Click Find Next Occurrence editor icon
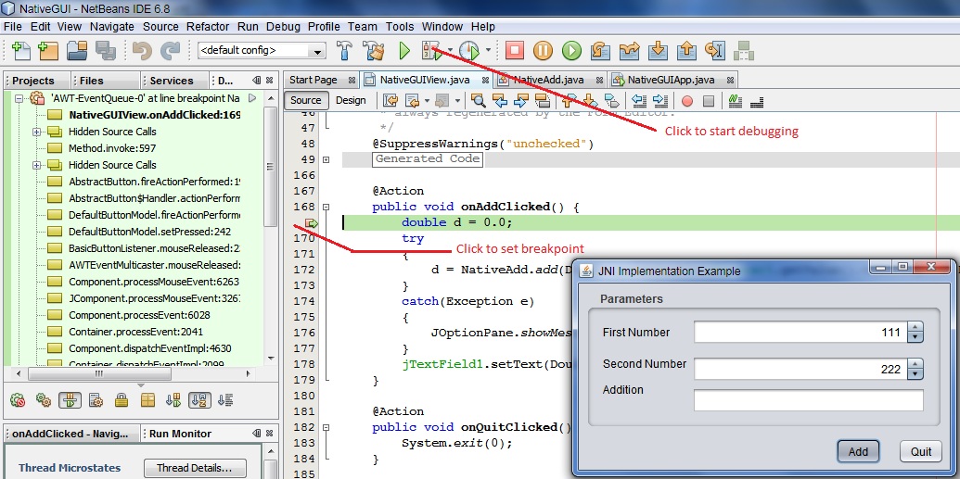The image size is (960, 479). [521, 101]
